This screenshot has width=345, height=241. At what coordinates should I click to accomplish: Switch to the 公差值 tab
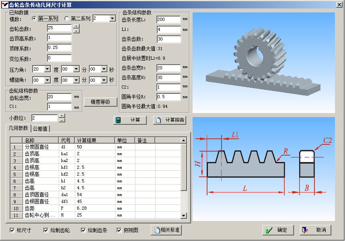click(40, 129)
